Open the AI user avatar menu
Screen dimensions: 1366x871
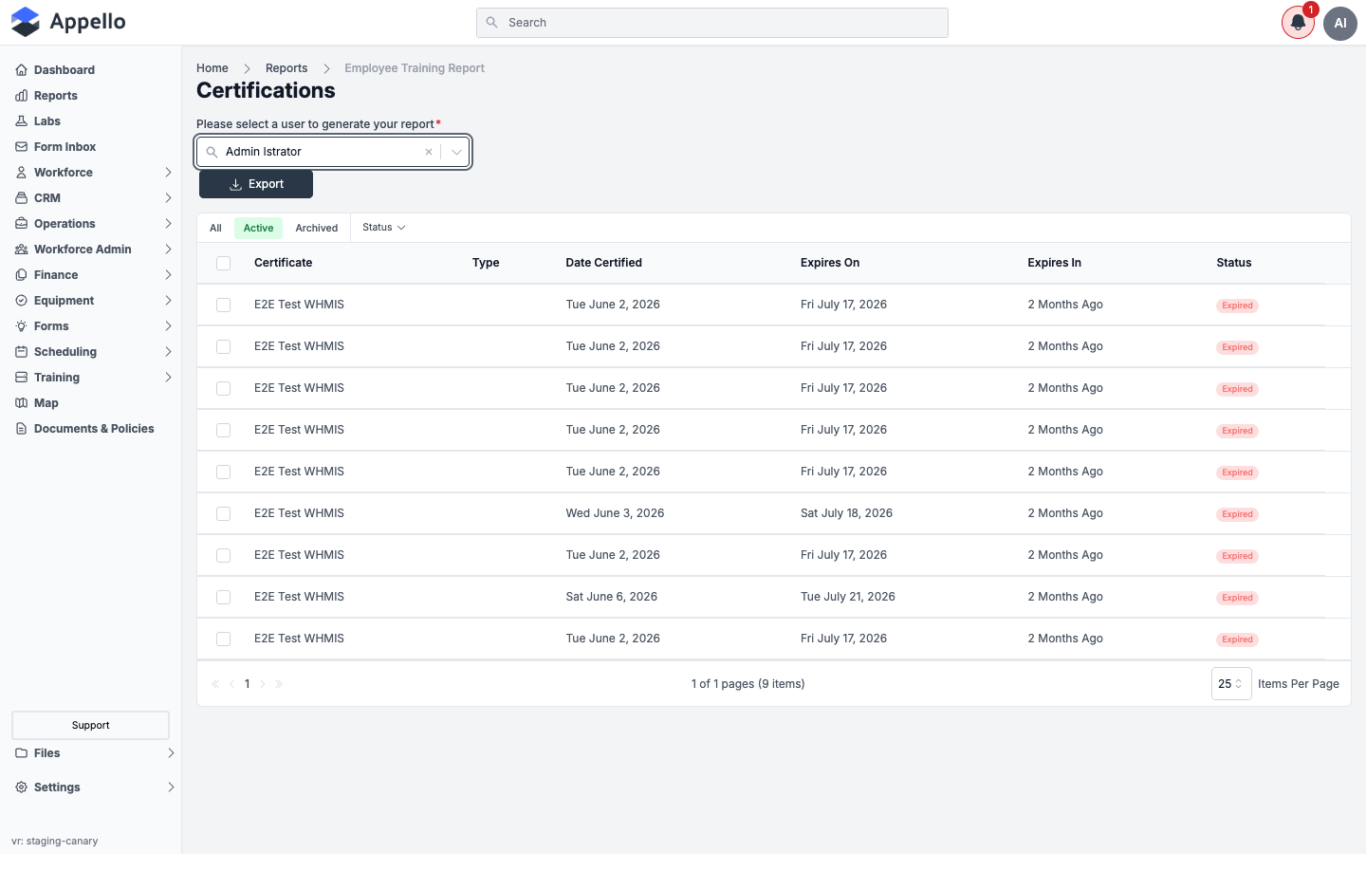1340,23
